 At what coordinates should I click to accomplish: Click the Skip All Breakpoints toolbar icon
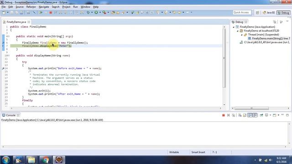34,12
